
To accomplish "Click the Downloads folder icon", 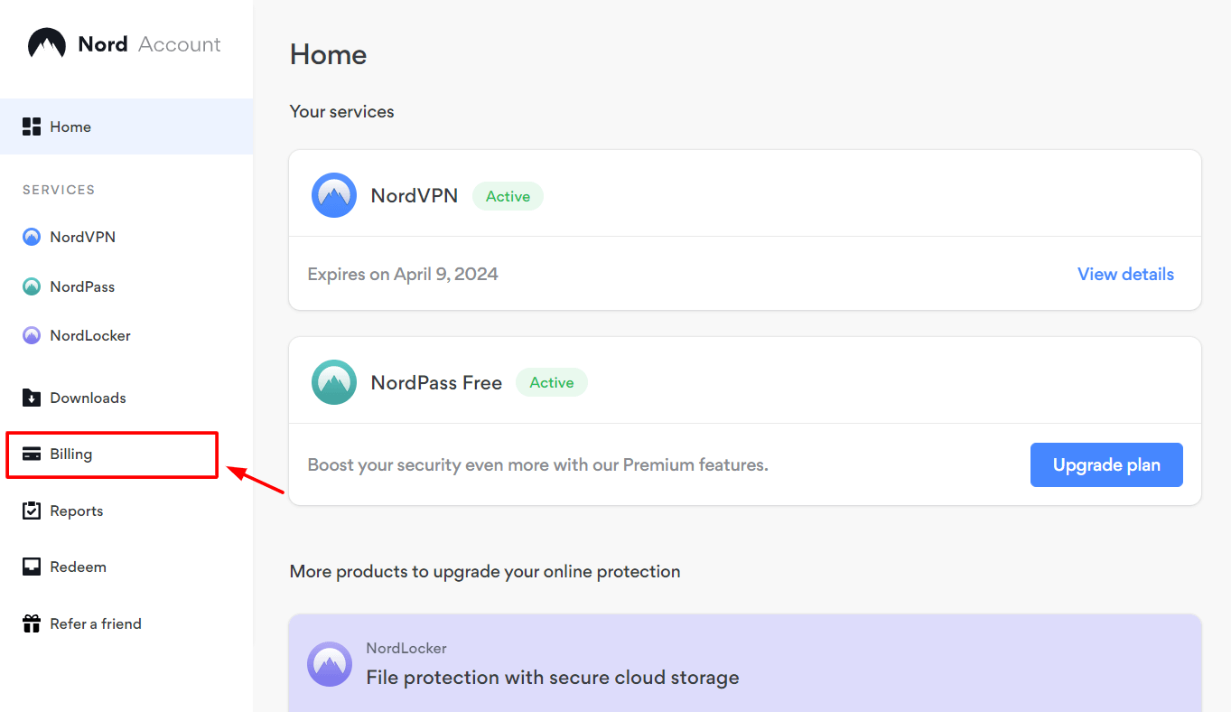I will (x=32, y=398).
